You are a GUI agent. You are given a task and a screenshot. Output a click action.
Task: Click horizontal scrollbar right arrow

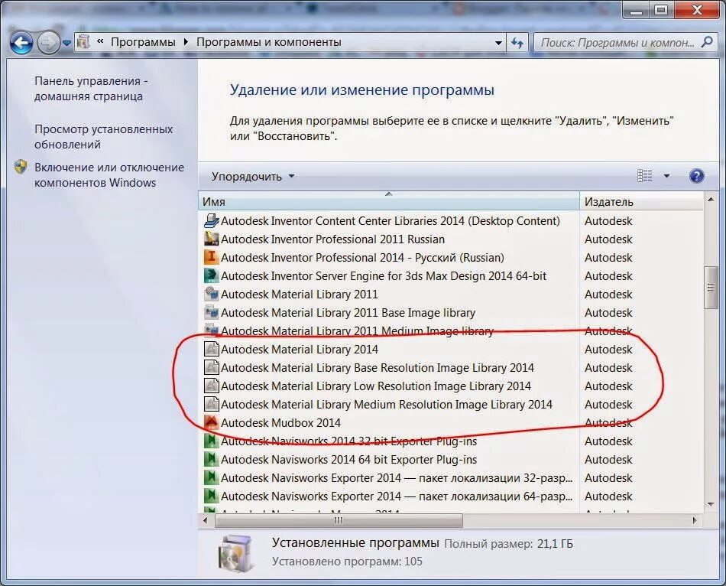pos(695,521)
